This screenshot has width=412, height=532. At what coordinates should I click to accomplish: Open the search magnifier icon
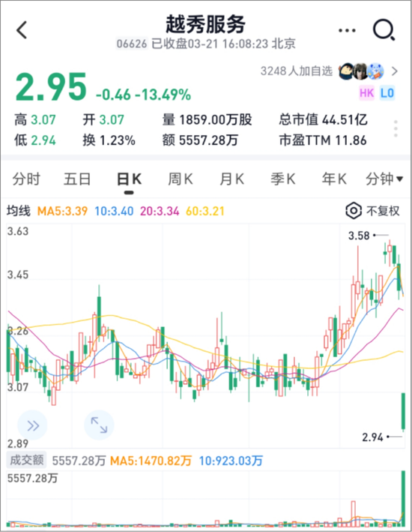[384, 30]
